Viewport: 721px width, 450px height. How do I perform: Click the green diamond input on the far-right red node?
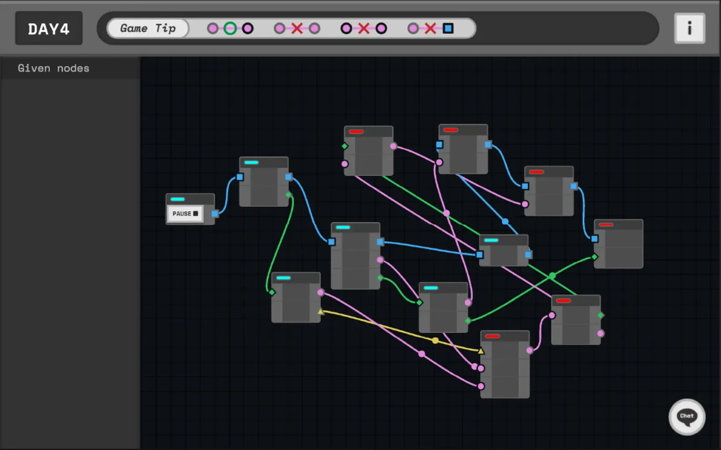[x=595, y=257]
